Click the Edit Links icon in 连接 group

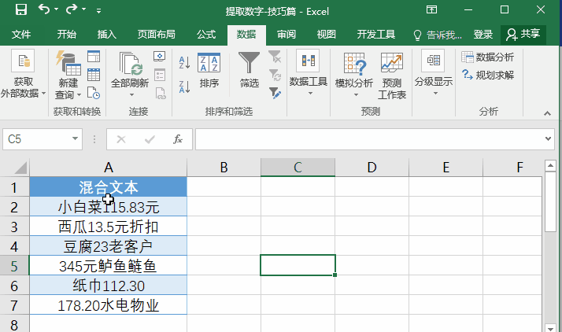coord(160,93)
